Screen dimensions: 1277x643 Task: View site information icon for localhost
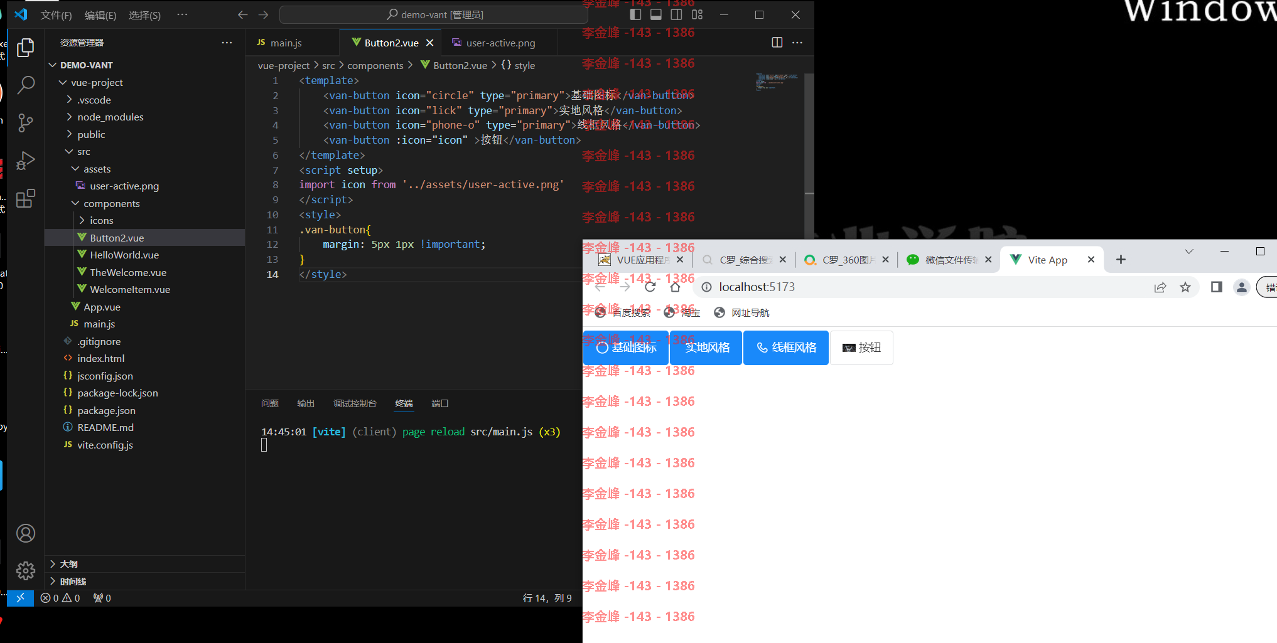(706, 287)
